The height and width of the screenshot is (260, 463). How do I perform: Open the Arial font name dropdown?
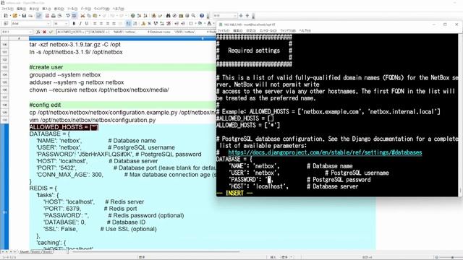click(x=48, y=24)
